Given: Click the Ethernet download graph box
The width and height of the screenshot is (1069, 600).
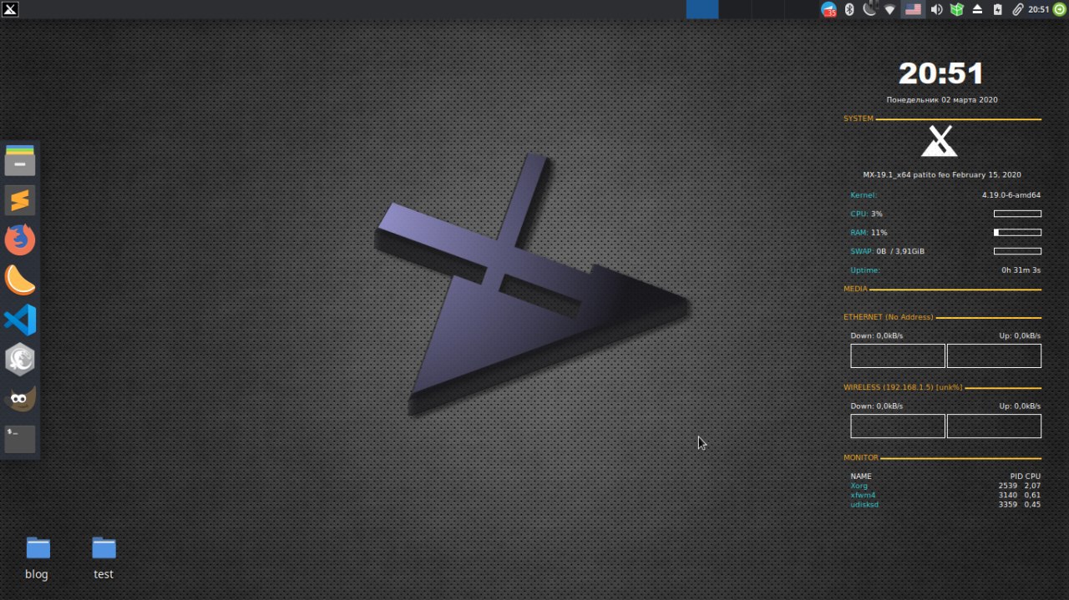Looking at the screenshot, I should coord(898,355).
